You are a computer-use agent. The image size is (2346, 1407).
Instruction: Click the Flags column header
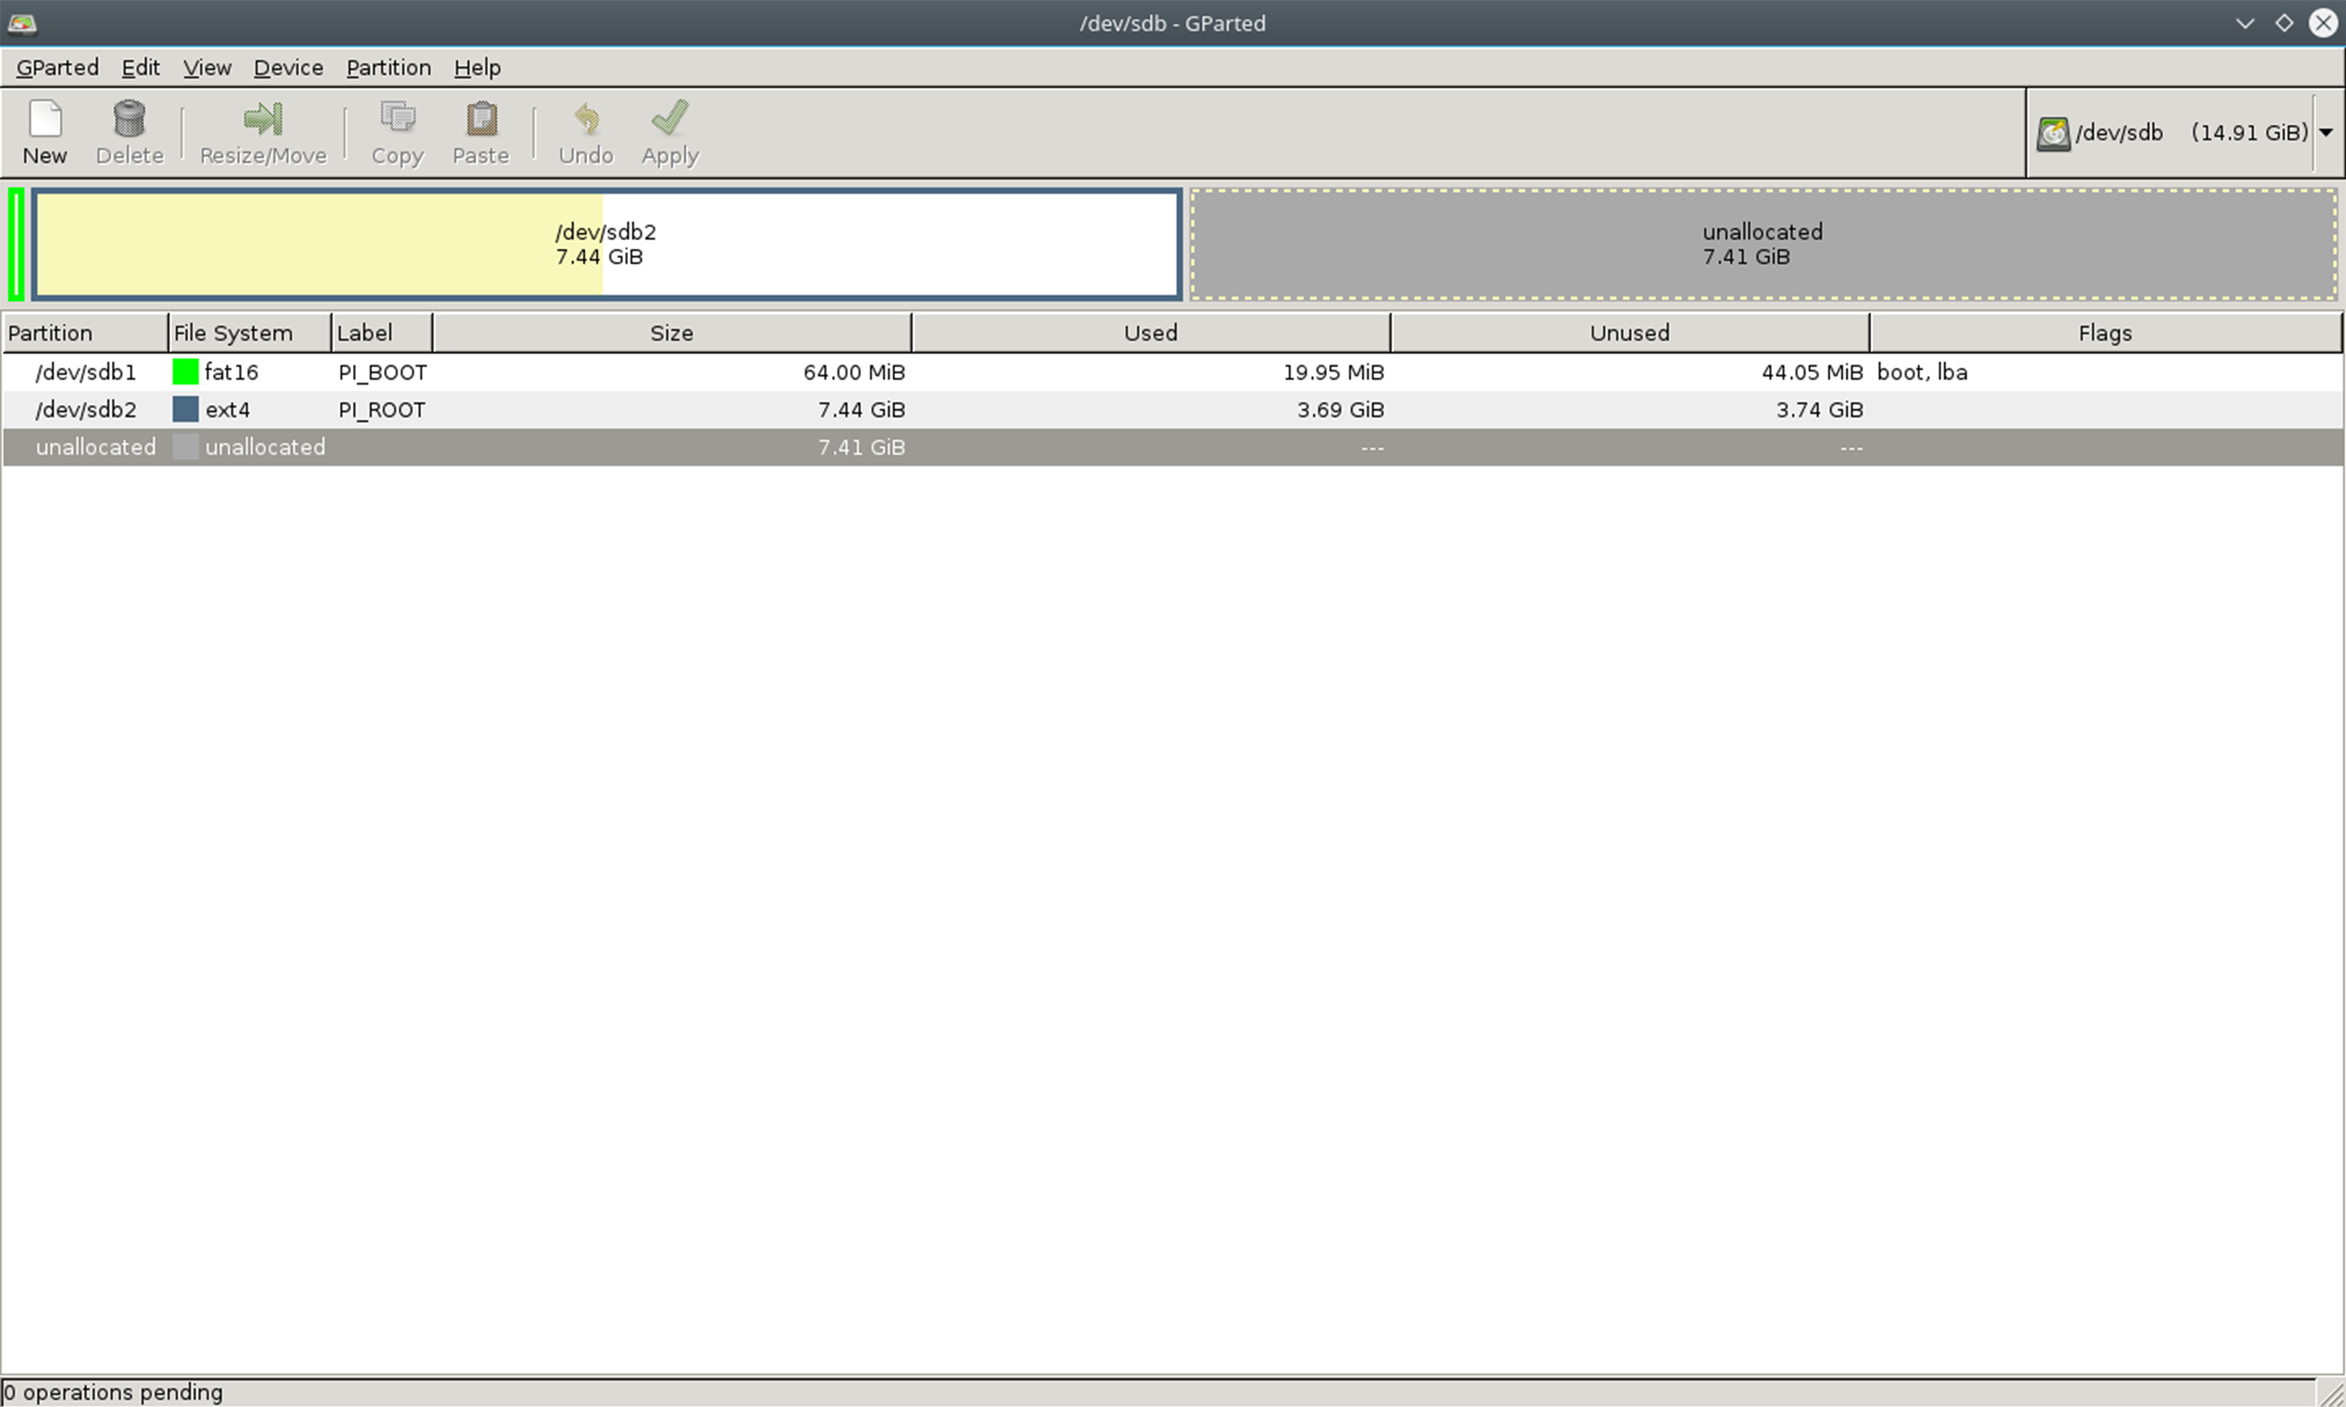pyautogui.click(x=2105, y=333)
